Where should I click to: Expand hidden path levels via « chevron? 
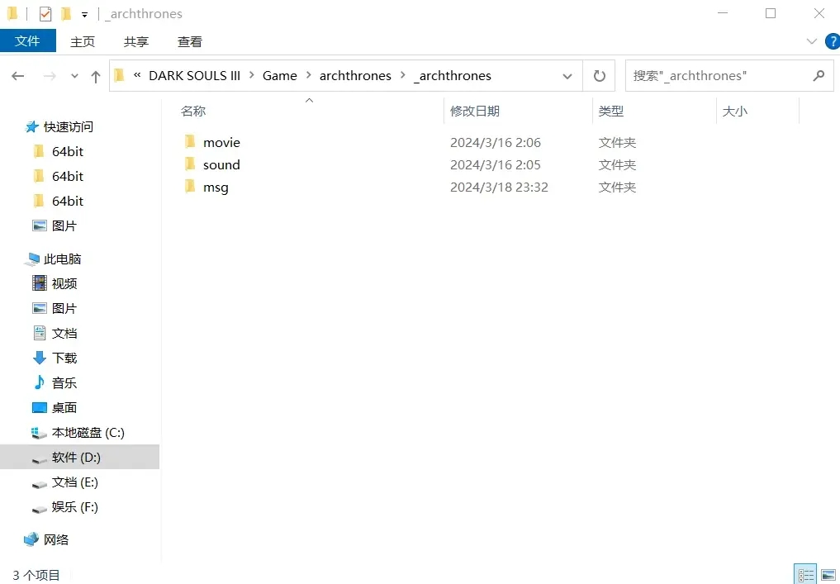point(138,75)
